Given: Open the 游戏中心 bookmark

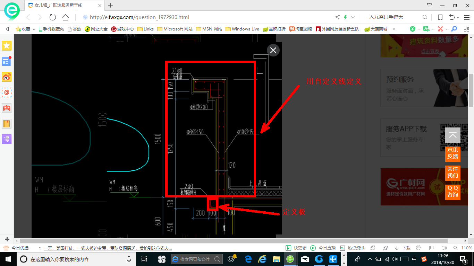Looking at the screenshot, I should 122,29.
